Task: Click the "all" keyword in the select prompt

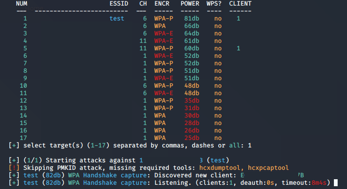Action: pyautogui.click(x=239, y=146)
